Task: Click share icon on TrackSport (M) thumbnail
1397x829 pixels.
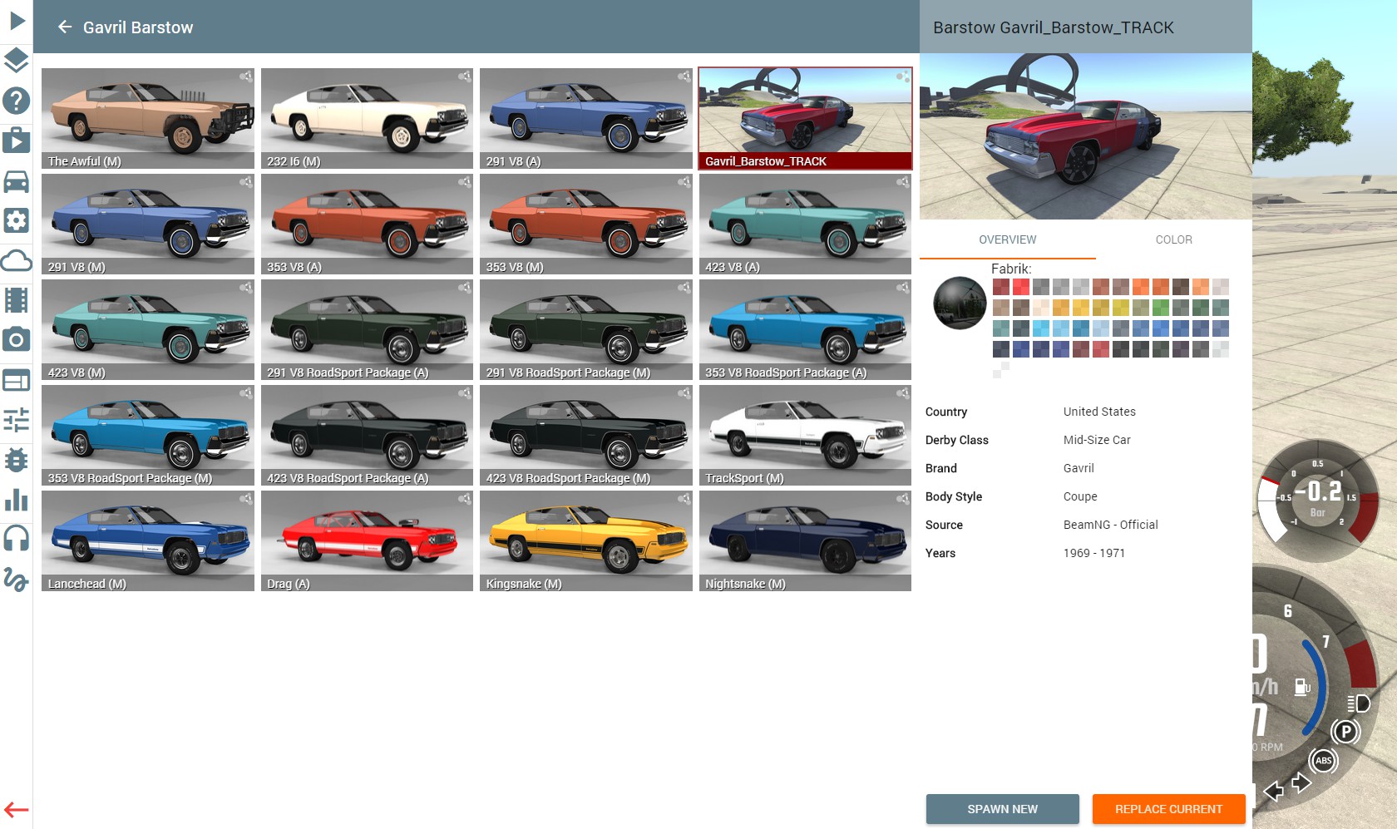Action: tap(902, 393)
